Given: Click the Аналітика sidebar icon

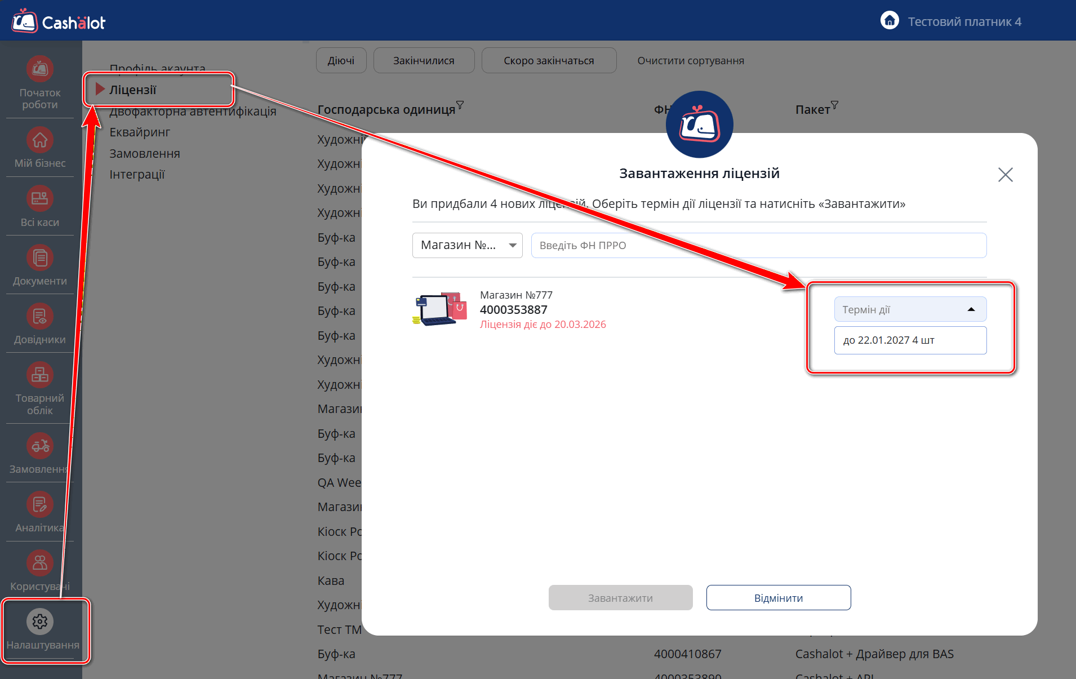Looking at the screenshot, I should pyautogui.click(x=39, y=504).
